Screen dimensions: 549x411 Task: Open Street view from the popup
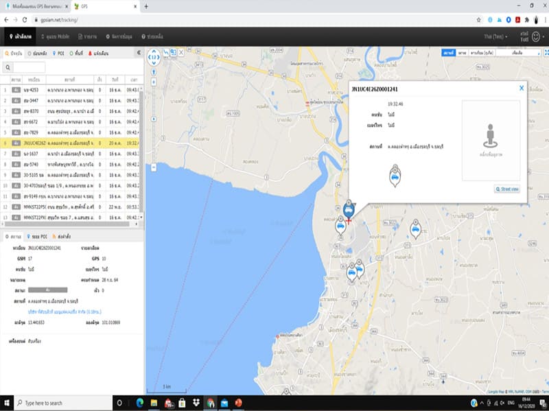tap(507, 189)
